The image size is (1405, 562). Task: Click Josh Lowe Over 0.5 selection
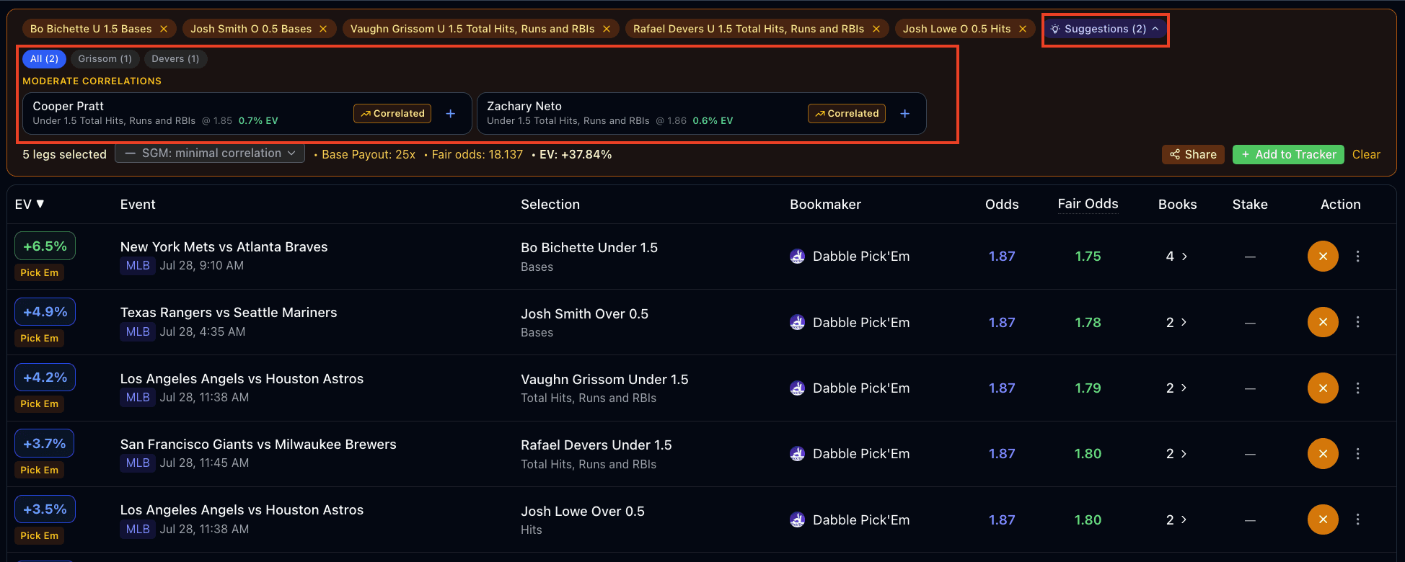point(583,512)
